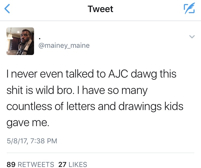Image resolution: width=201 pixels, height=168 pixels.
Task: View the 89 Retweets list
Action: coord(30,164)
